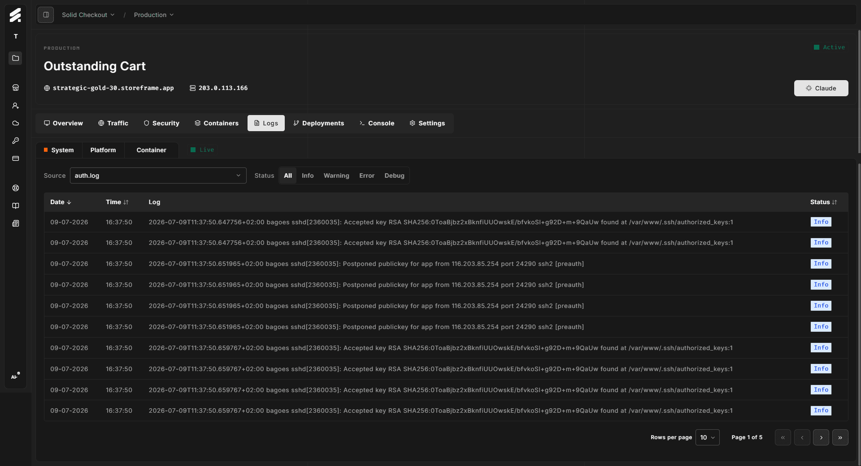Select the System logs sub-tab
Screen dimensions: 861x466
(x=59, y=150)
